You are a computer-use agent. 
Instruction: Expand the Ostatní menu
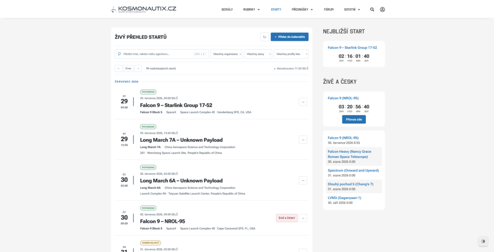pyautogui.click(x=352, y=10)
